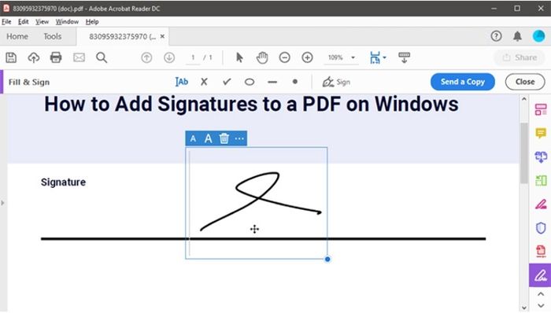This screenshot has height=313, width=551.
Task: Select the Add line tool
Action: (272, 82)
